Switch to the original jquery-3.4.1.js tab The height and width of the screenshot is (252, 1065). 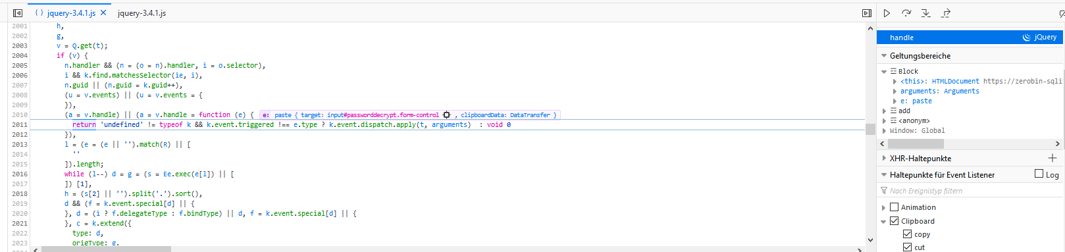[142, 13]
